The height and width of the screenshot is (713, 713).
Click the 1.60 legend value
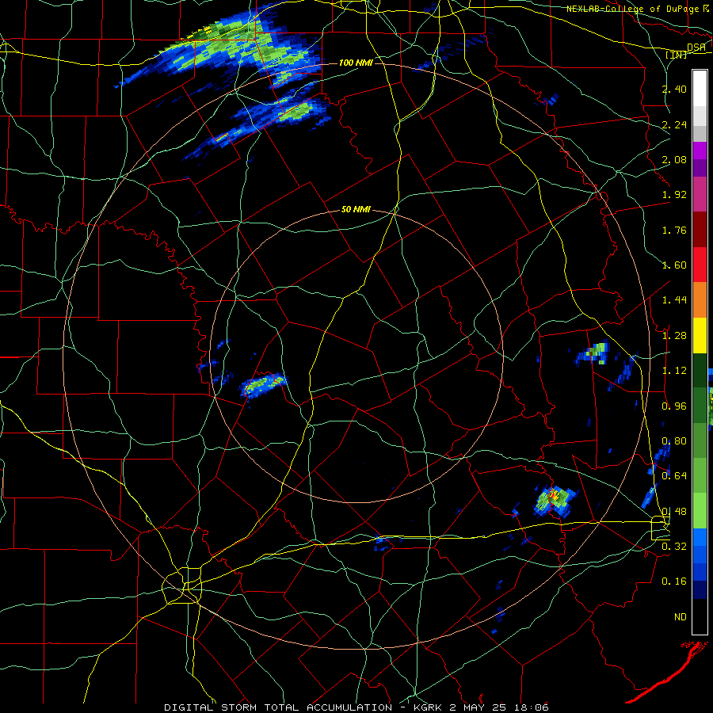(674, 265)
